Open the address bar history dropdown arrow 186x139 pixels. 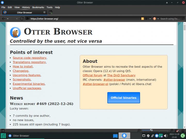pyautogui.click(x=150, y=19)
